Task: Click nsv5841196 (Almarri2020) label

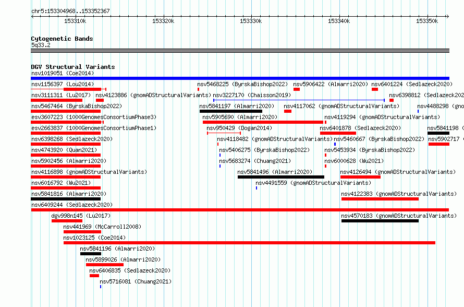Action: [117, 249]
